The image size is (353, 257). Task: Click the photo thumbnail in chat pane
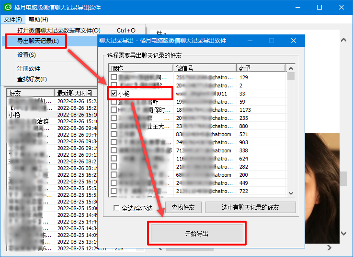322,189
